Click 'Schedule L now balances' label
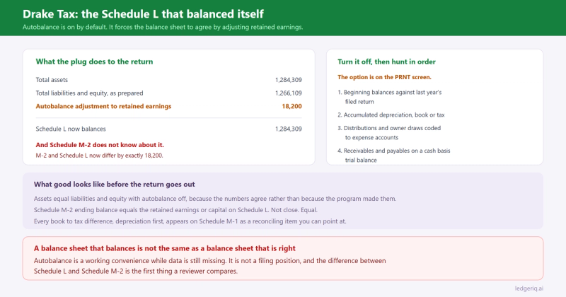The height and width of the screenshot is (297, 566). 71,129
